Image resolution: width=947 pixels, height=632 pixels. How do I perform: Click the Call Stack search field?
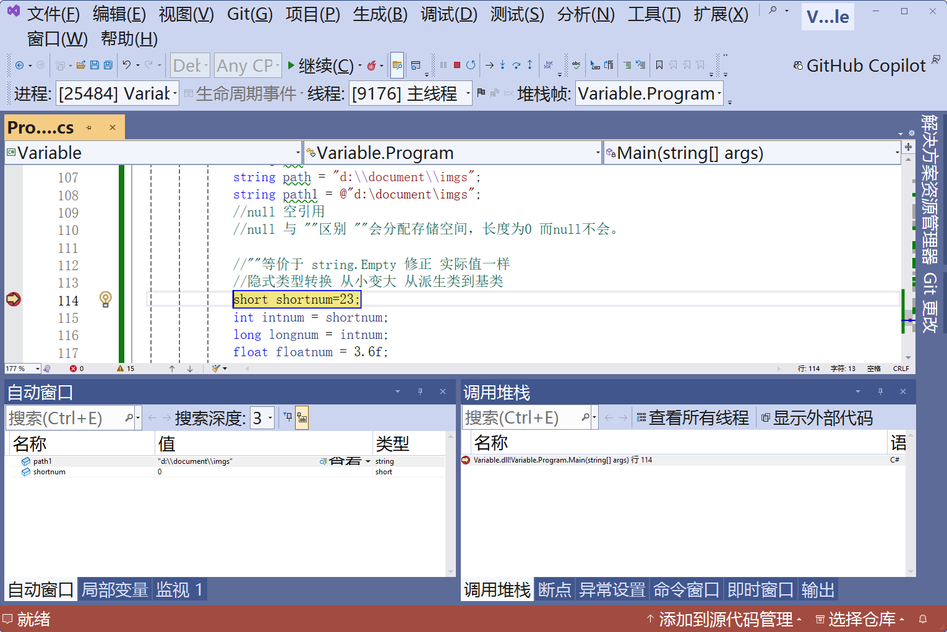(522, 419)
